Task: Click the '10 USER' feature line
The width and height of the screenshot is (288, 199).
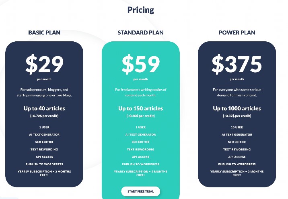Action: [x=237, y=127]
